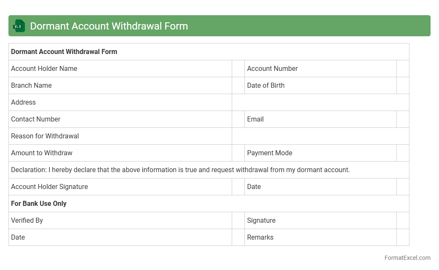Click the XLS file icon in header
The height and width of the screenshot is (270, 439).
click(x=19, y=26)
